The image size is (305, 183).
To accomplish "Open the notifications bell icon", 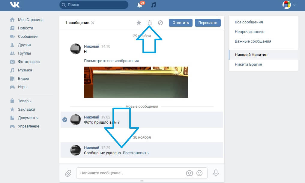I will (x=140, y=5).
